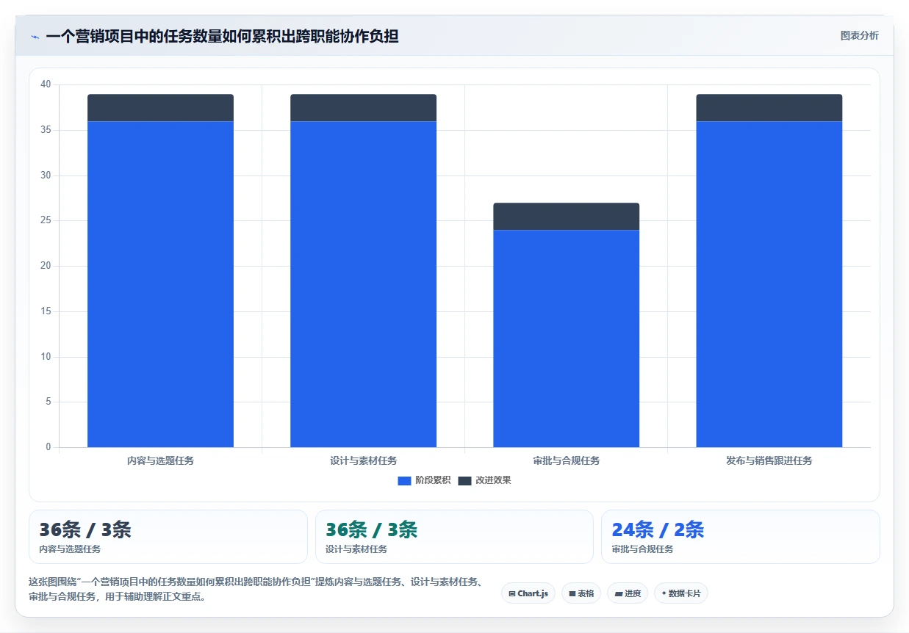Click the 内容与选题任务 x-axis label
The width and height of the screenshot is (909, 633).
[x=160, y=460]
